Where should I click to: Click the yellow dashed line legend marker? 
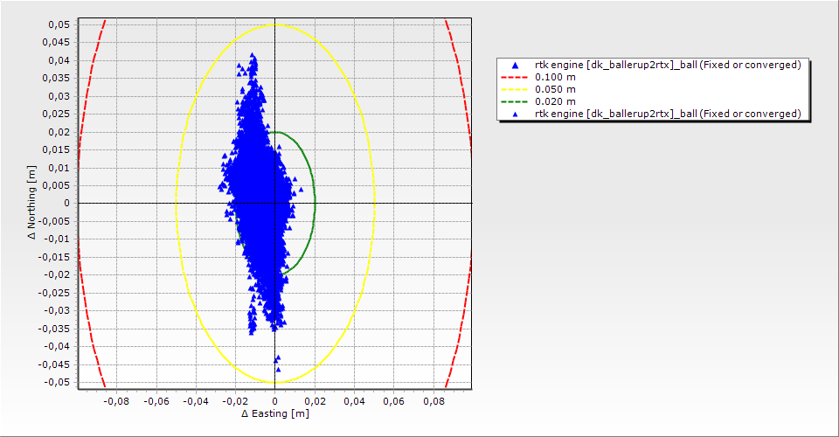coord(514,89)
